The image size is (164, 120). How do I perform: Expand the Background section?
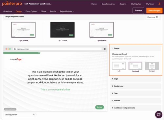(135, 86)
